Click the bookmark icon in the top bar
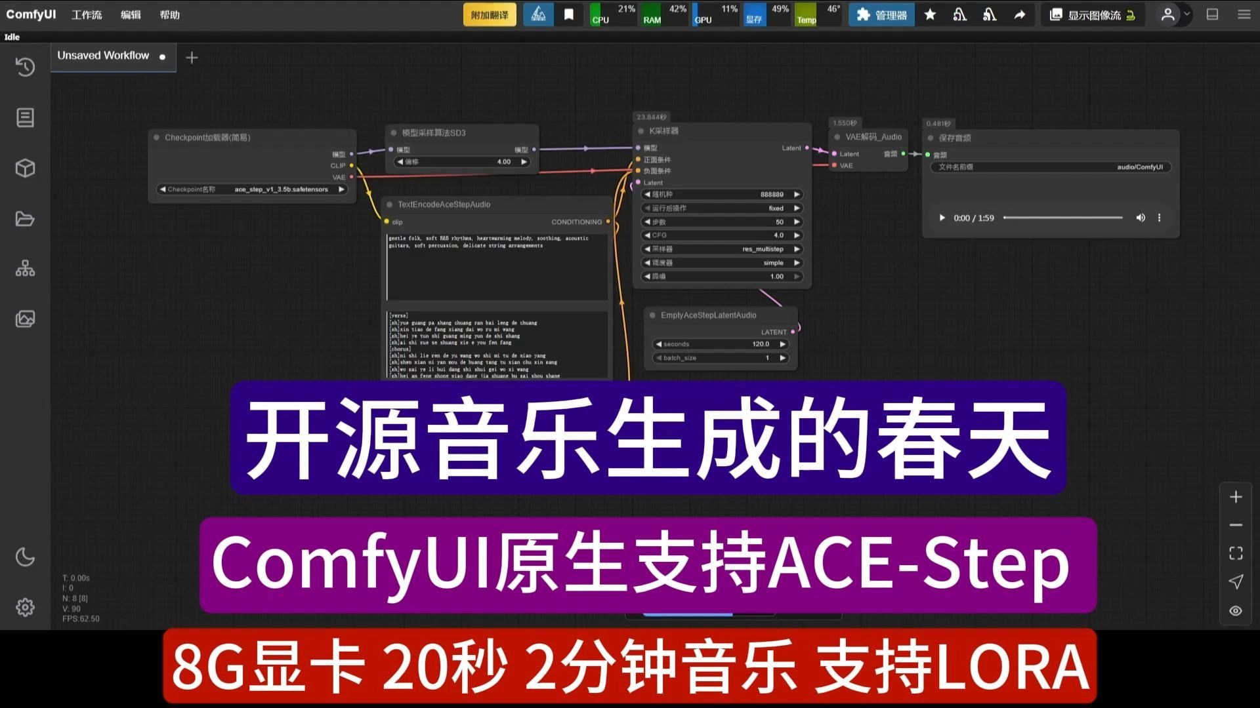 (x=569, y=14)
